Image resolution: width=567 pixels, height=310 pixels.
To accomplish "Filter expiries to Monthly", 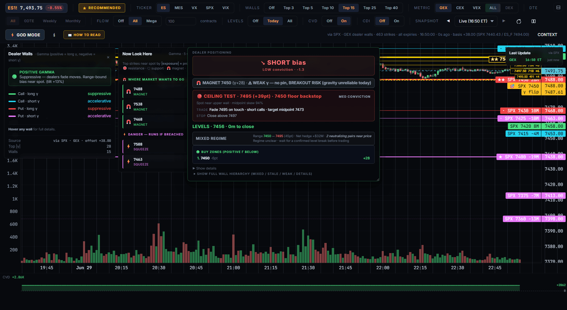I will (73, 21).
